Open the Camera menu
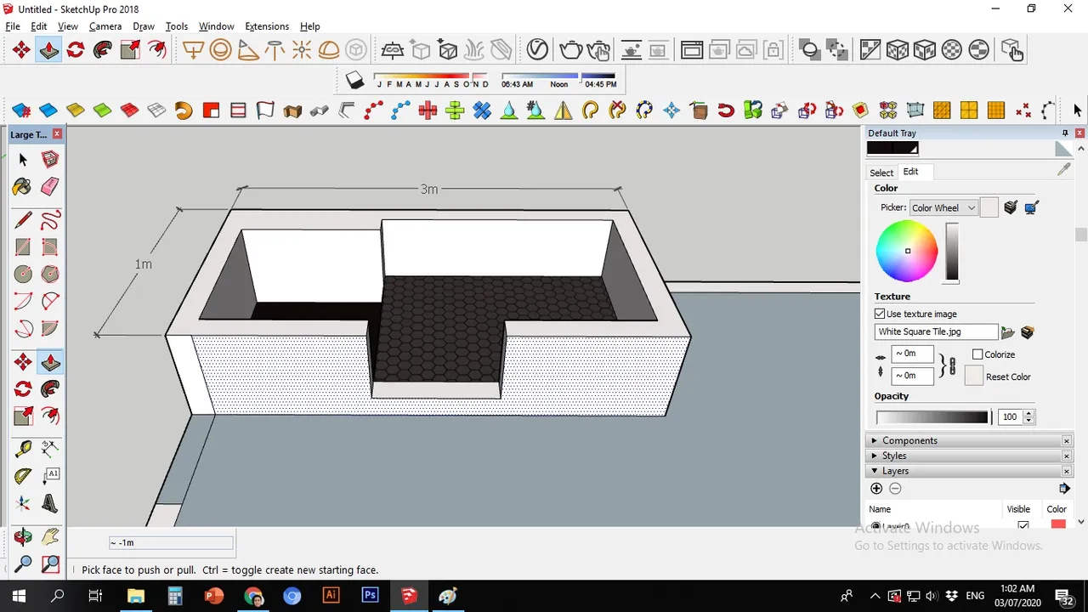Image resolution: width=1088 pixels, height=612 pixels. point(105,26)
